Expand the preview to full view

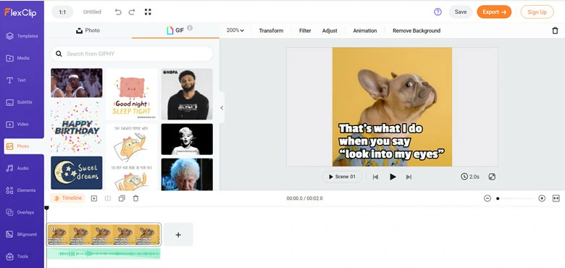(492, 177)
